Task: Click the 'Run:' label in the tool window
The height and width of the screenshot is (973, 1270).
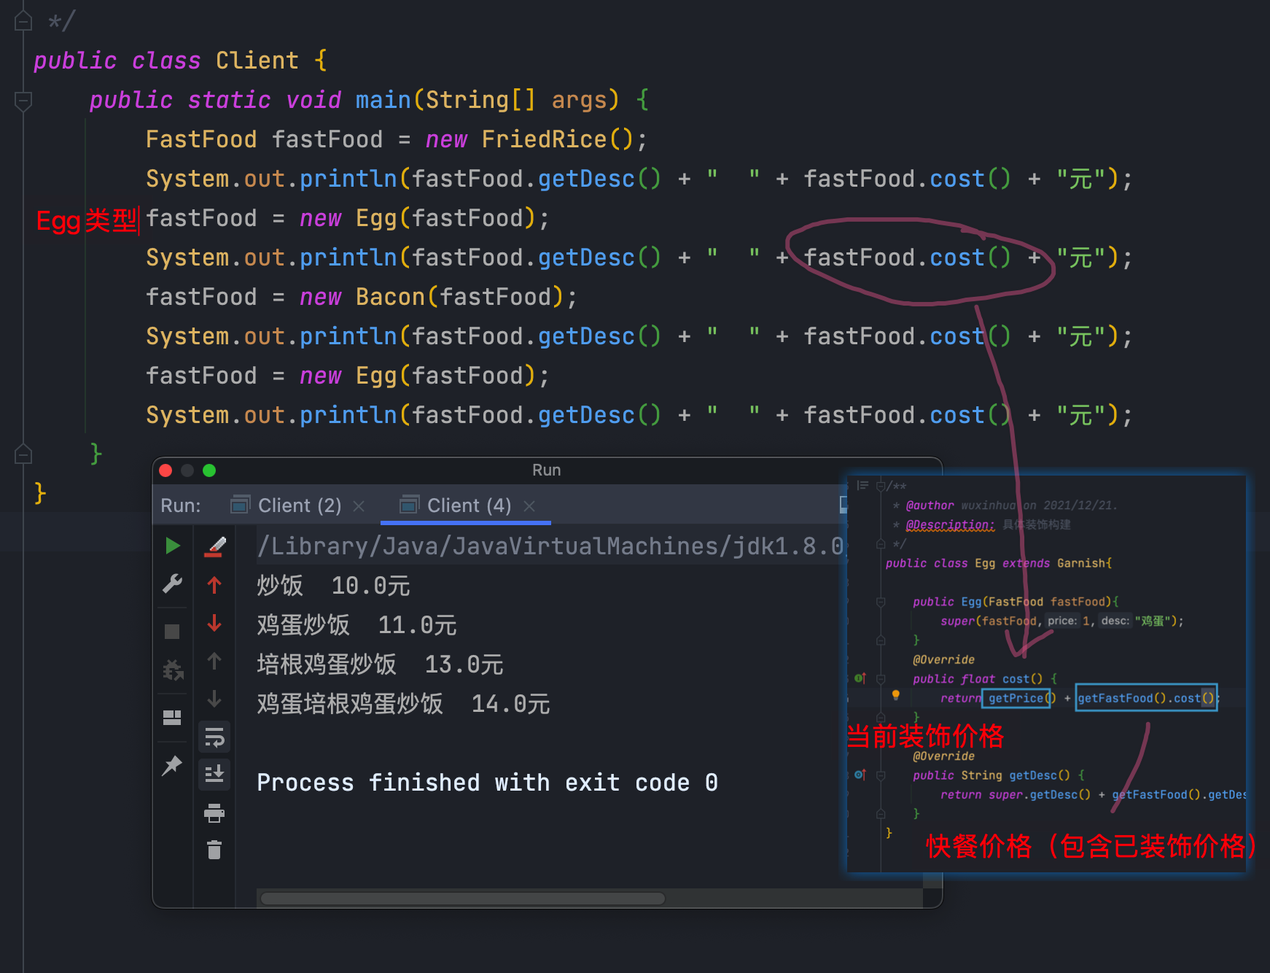Action: [181, 505]
